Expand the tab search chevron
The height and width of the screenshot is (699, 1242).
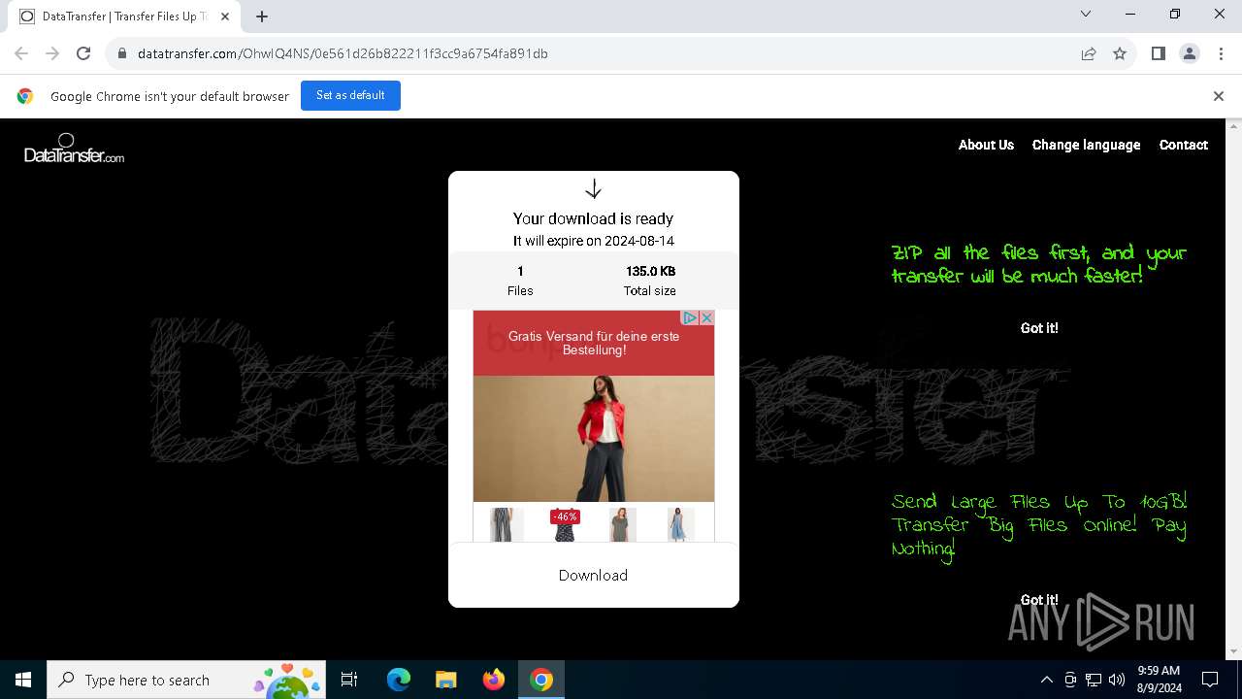[x=1086, y=14]
